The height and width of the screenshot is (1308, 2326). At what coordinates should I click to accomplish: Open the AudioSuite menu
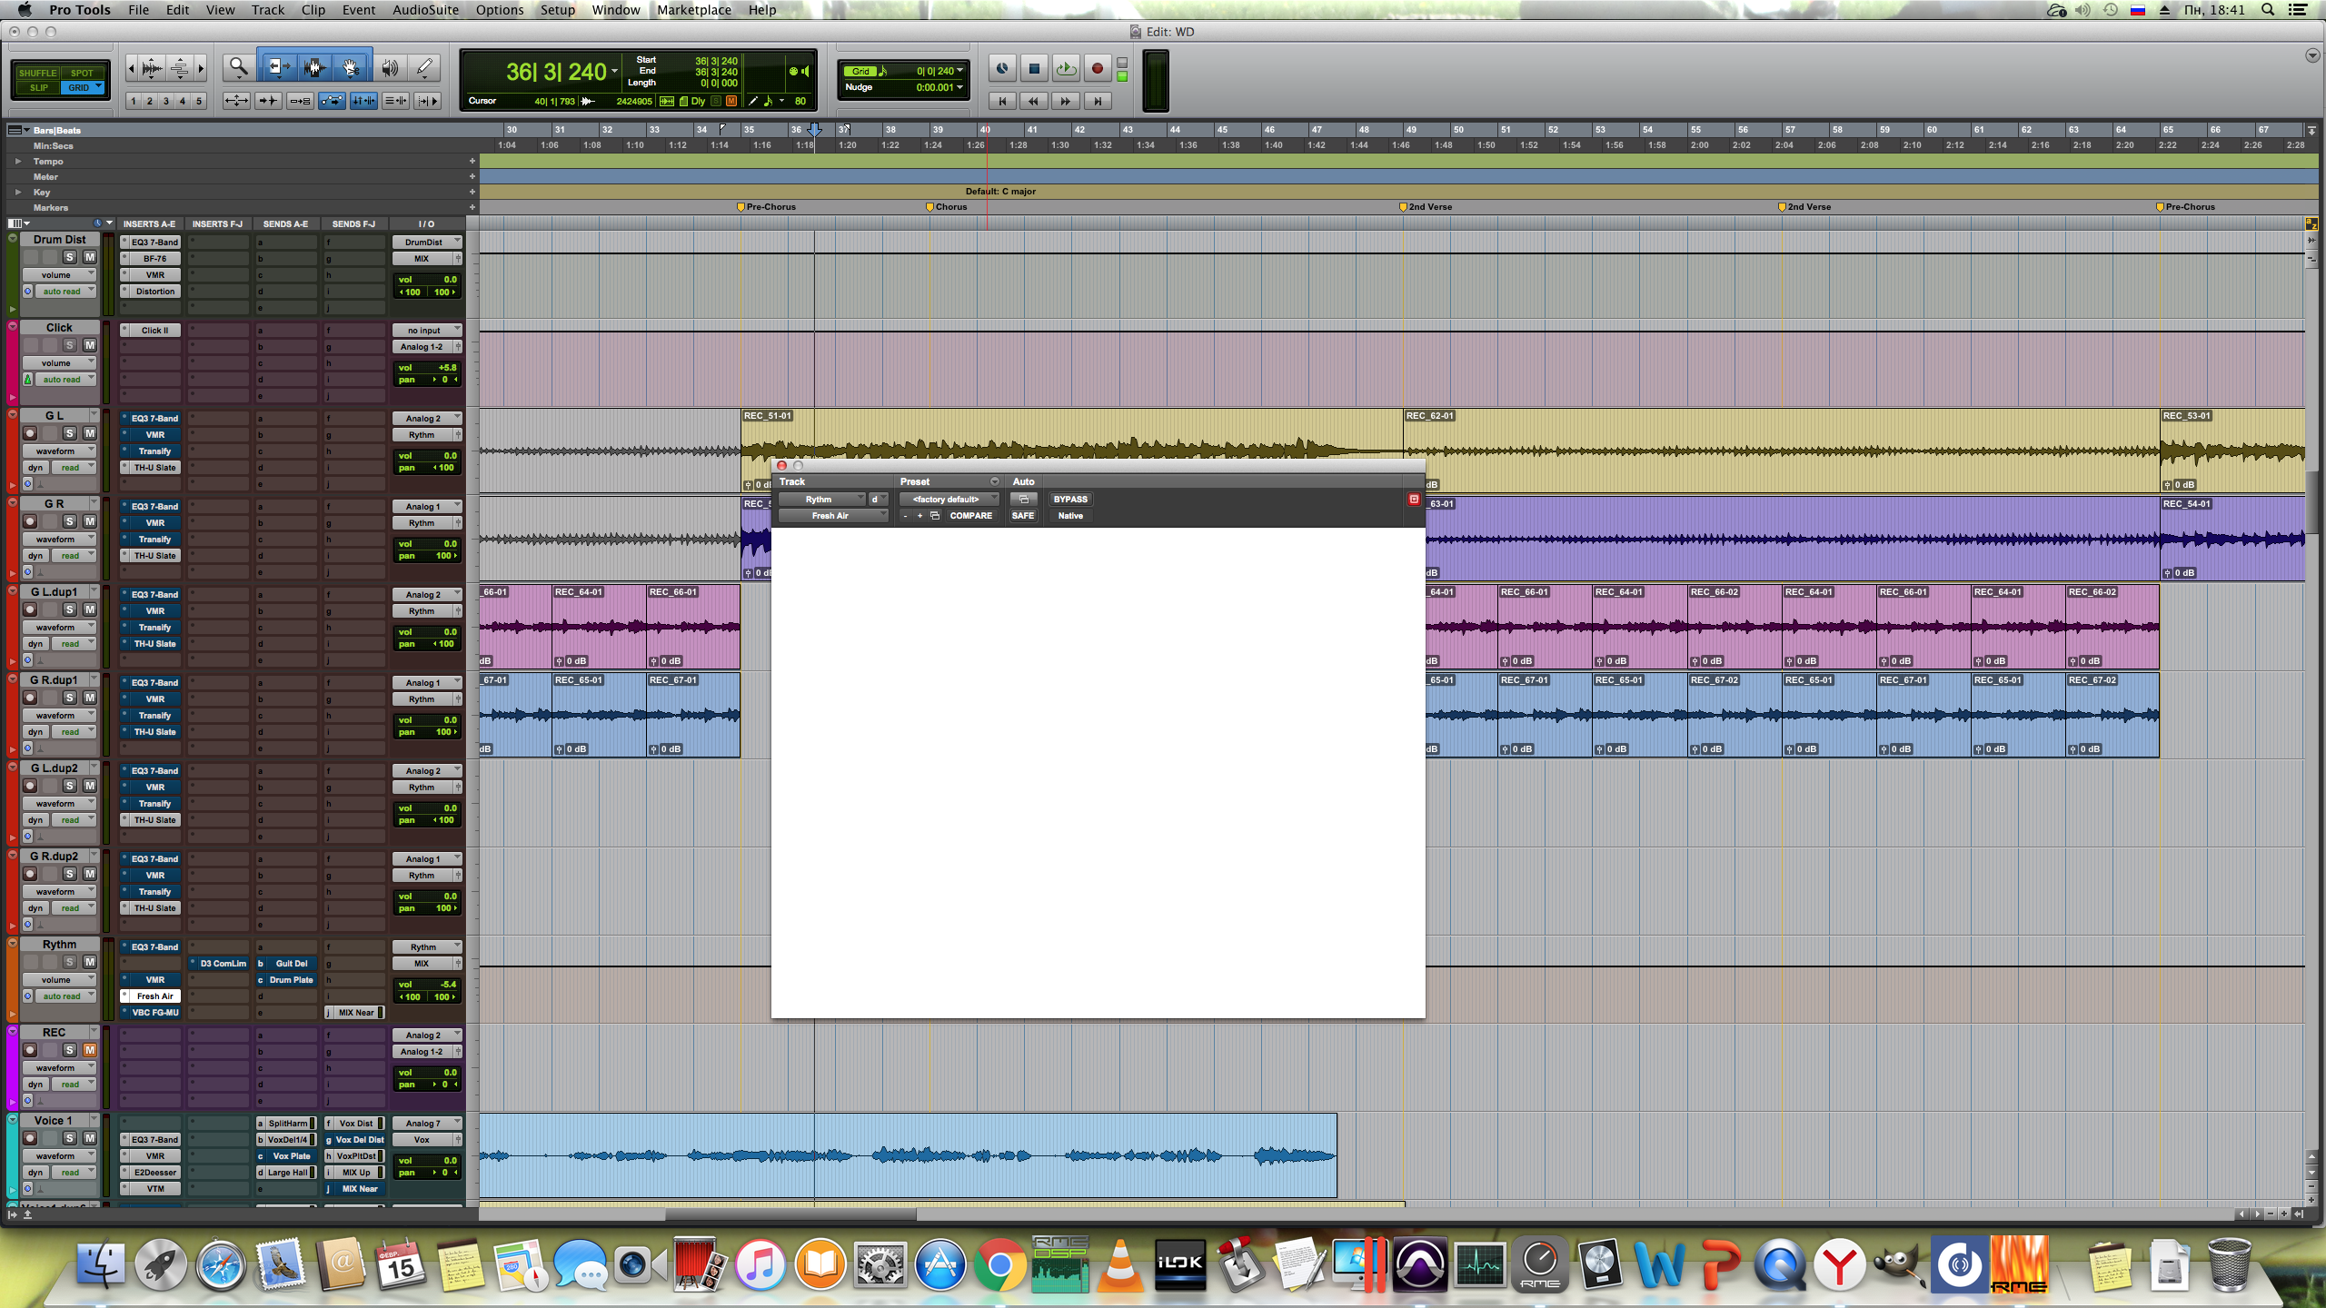coord(425,10)
